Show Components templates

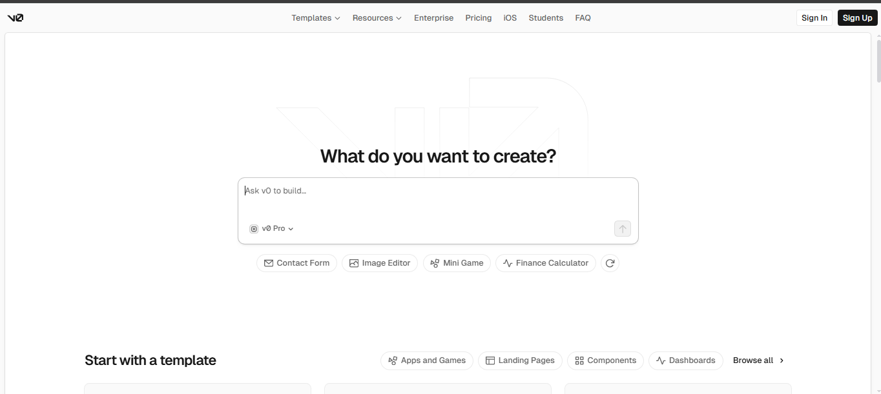tap(605, 360)
